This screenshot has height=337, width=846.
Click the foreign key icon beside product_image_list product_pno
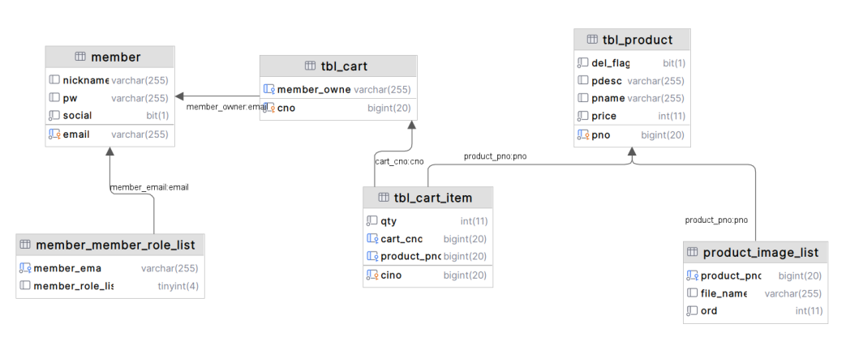pos(692,276)
